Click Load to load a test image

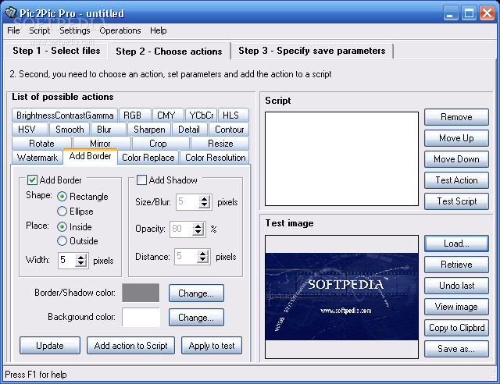pos(456,244)
